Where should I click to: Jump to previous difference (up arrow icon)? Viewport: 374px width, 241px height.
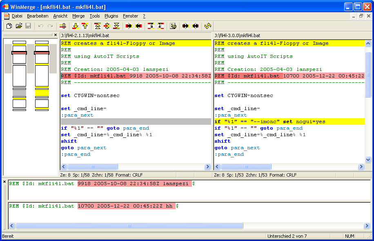pos(85,26)
